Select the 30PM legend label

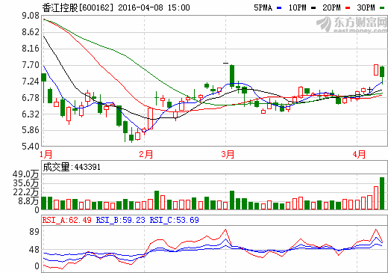point(366,7)
